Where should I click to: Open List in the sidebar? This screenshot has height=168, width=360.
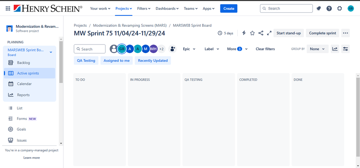(29, 108)
